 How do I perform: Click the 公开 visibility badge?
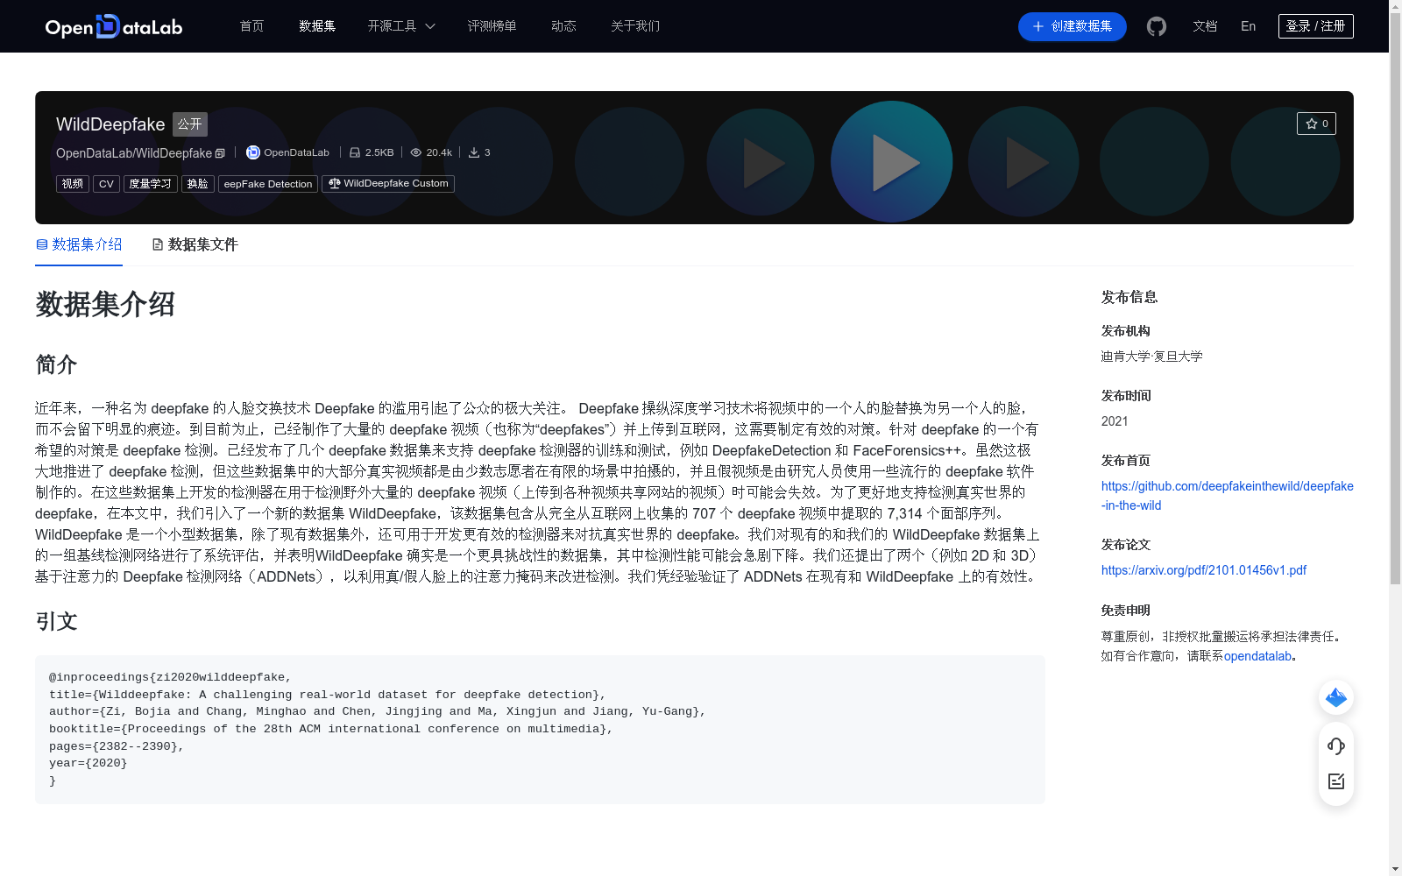[x=190, y=124]
